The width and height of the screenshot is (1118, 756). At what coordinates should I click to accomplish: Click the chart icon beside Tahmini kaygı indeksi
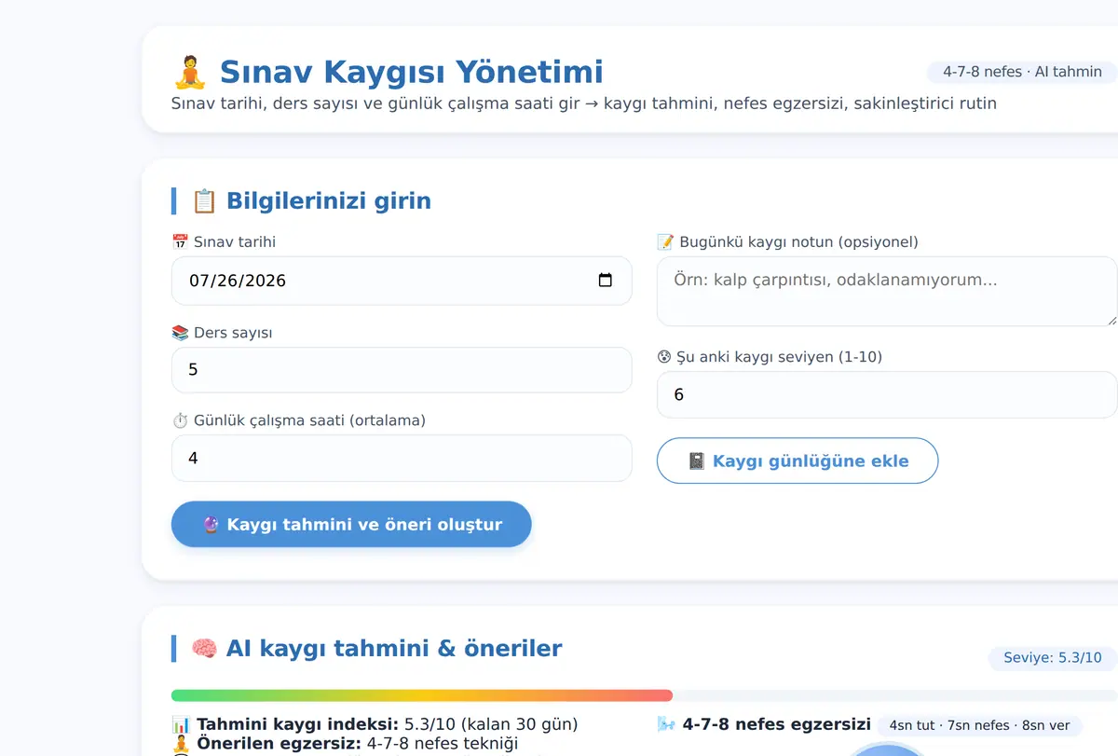pyautogui.click(x=181, y=725)
